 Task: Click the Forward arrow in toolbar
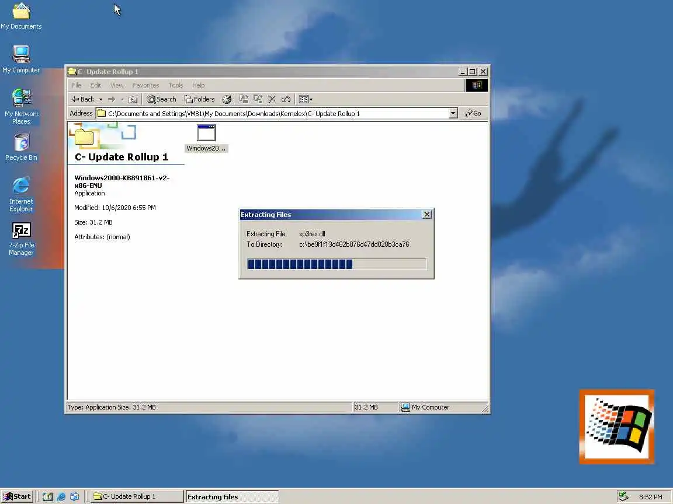click(x=112, y=99)
